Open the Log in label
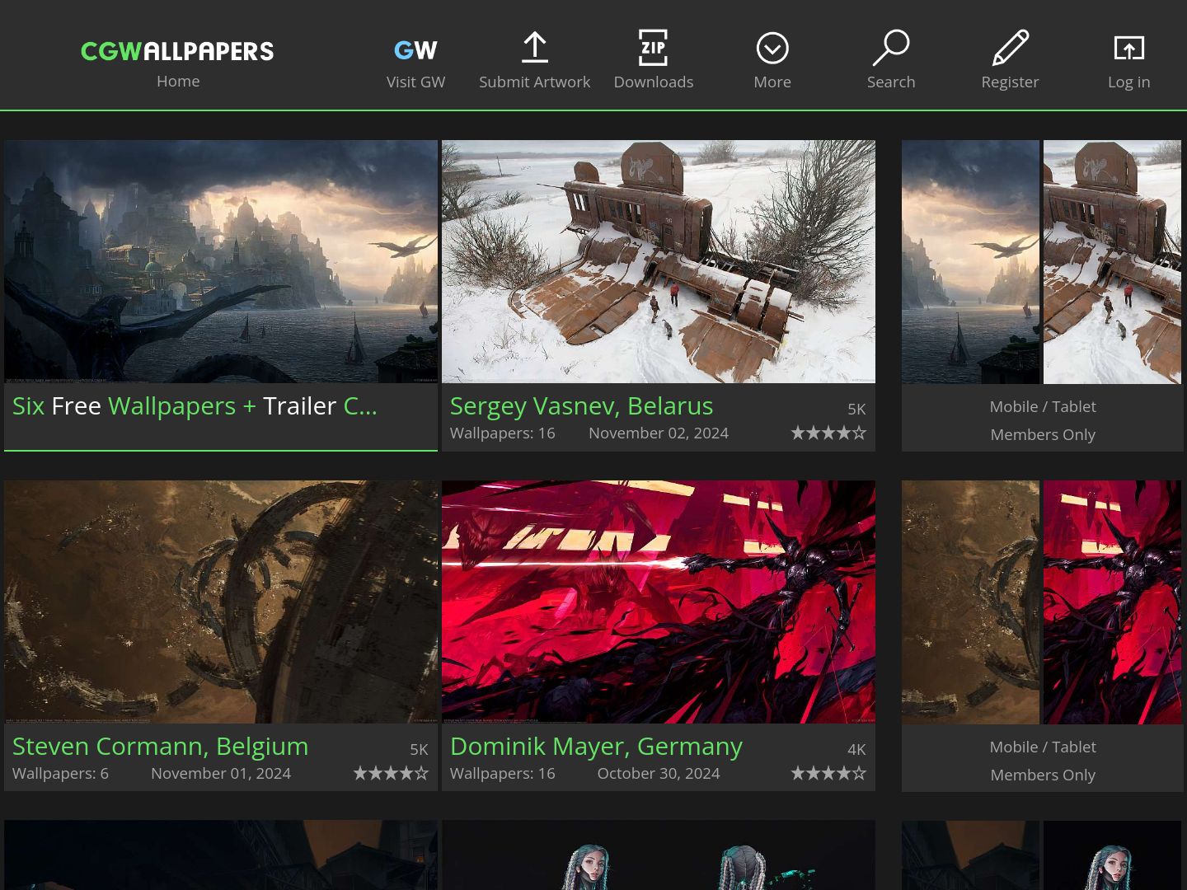The width and height of the screenshot is (1187, 890). [1129, 82]
